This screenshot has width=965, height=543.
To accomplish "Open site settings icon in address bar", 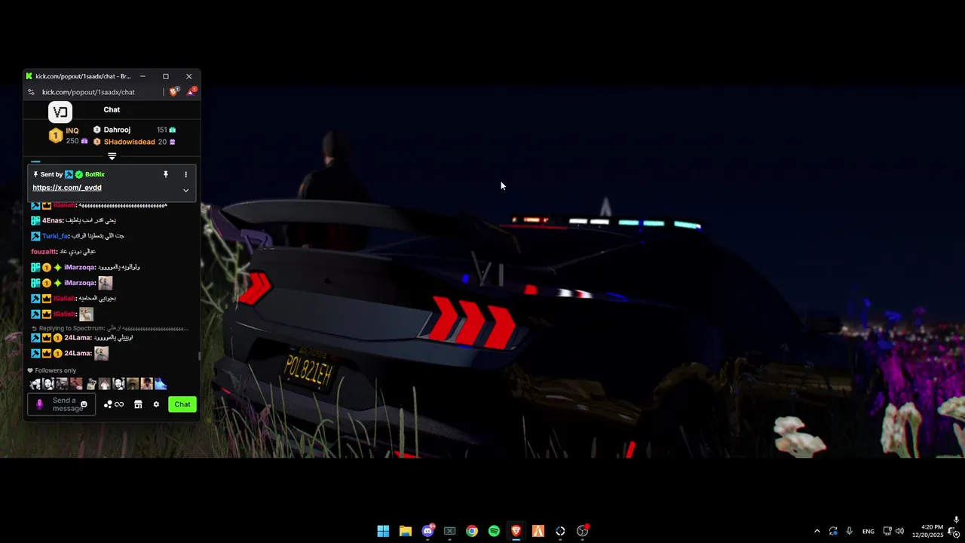I will tap(31, 92).
